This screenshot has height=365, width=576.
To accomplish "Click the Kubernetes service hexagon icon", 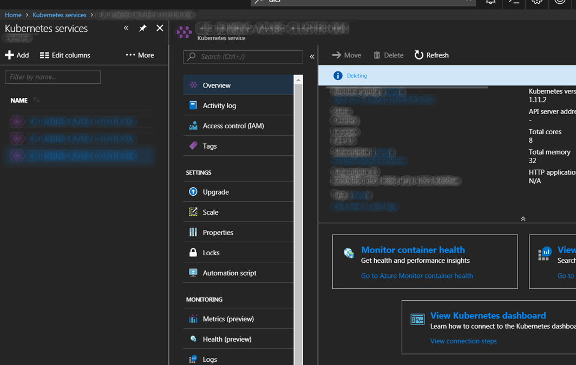I will [184, 32].
